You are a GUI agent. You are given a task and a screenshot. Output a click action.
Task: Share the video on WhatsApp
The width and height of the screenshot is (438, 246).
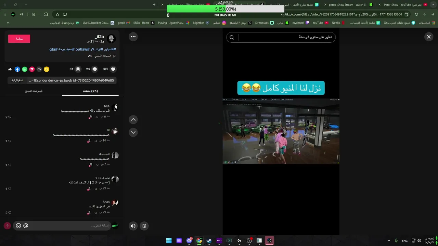pos(25,69)
